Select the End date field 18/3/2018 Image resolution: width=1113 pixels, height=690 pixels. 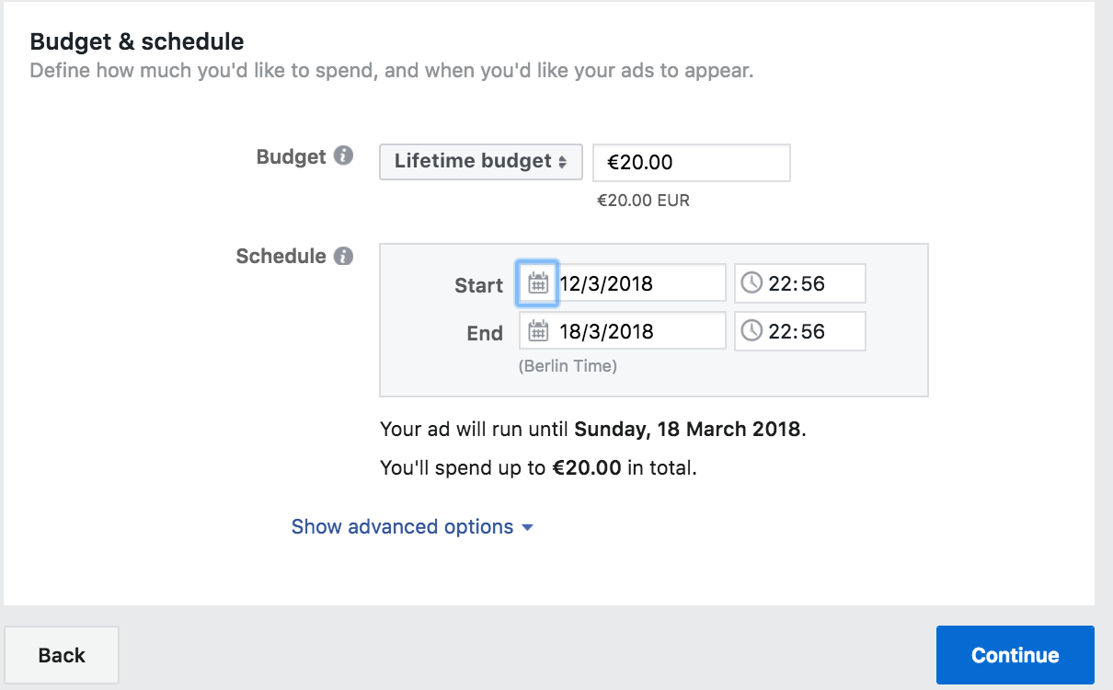pyautogui.click(x=635, y=331)
